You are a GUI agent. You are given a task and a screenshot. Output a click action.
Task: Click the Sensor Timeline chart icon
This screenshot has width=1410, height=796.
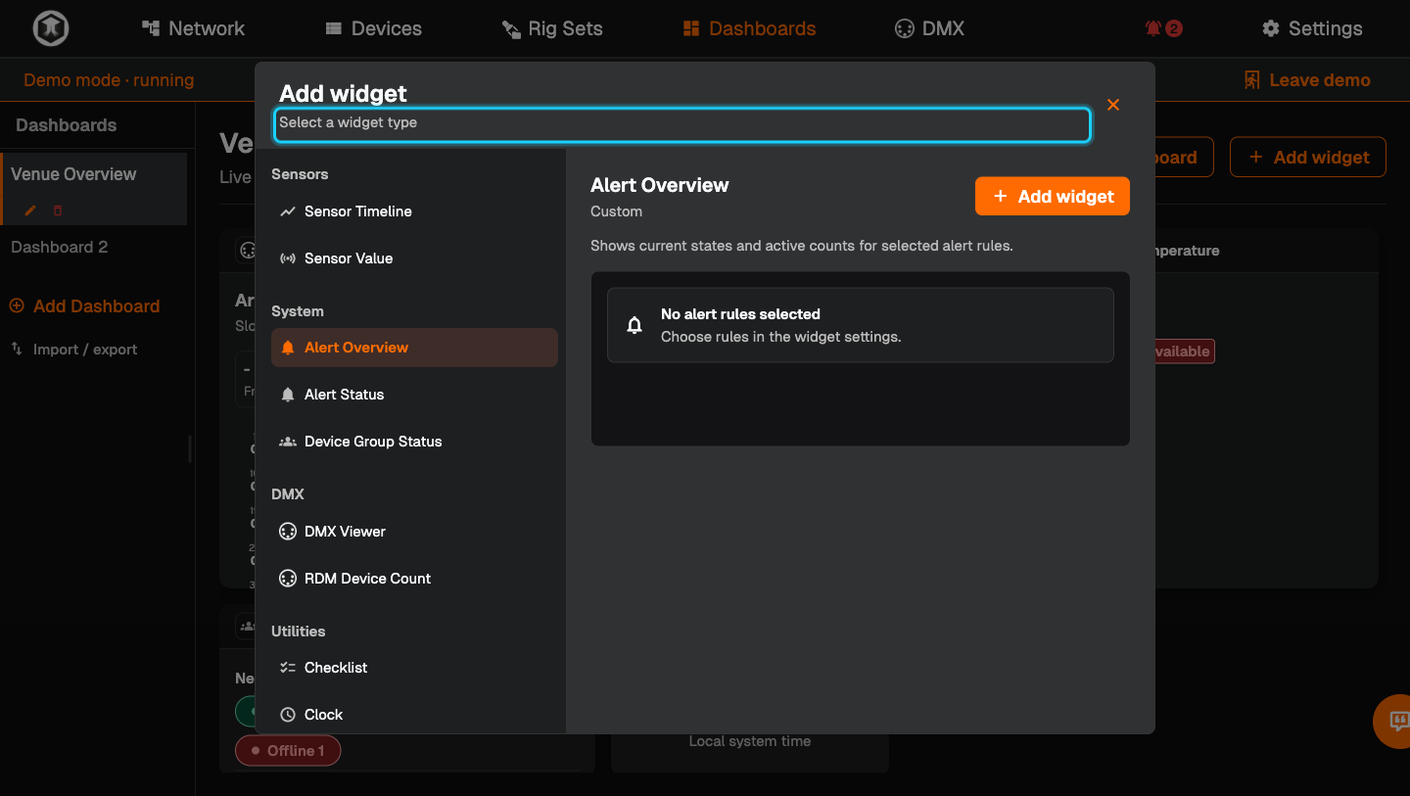288,211
